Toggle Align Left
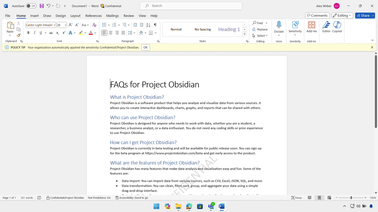The width and height of the screenshot is (378, 212). (104, 33)
